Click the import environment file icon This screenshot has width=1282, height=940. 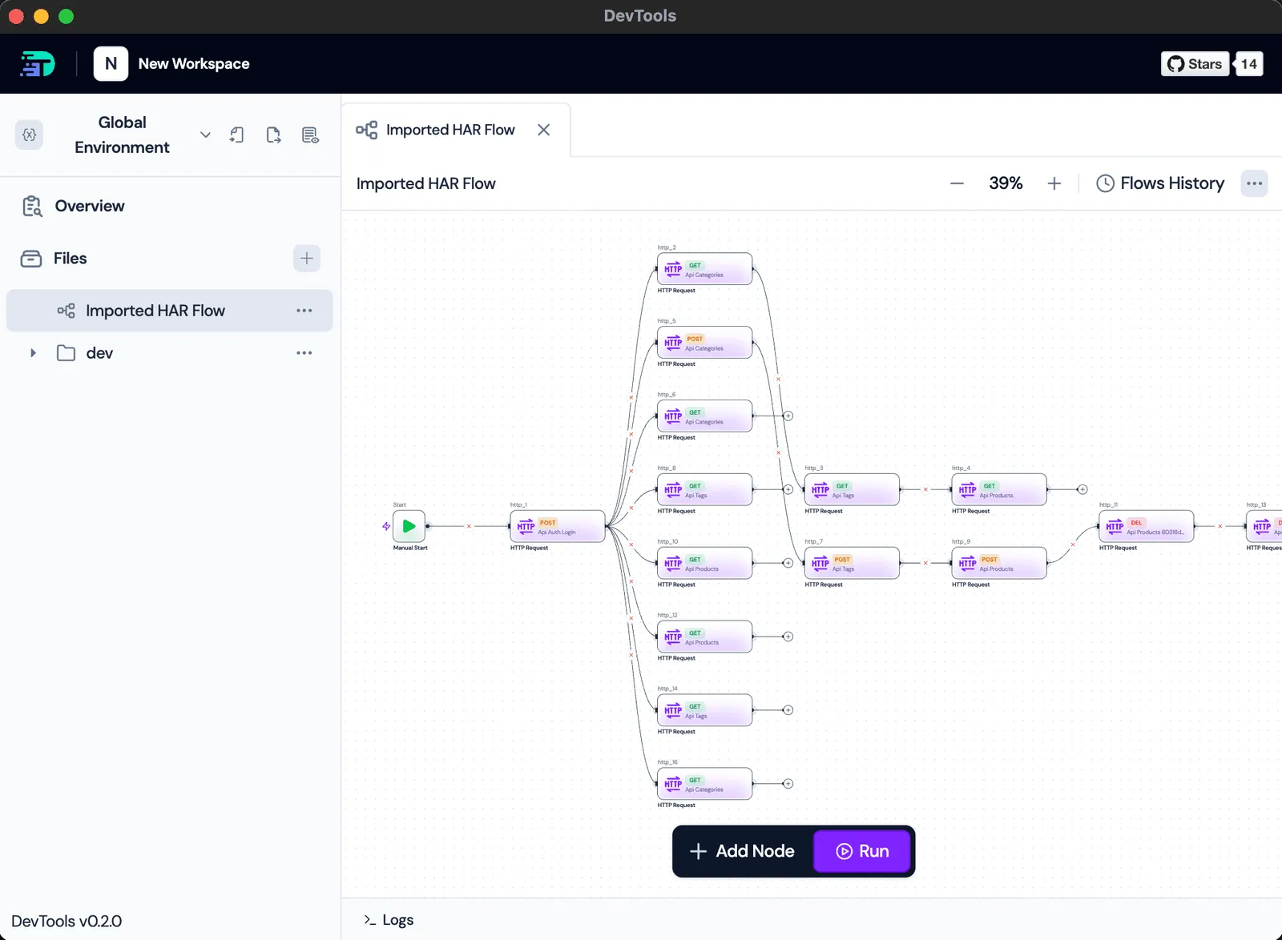(x=236, y=135)
